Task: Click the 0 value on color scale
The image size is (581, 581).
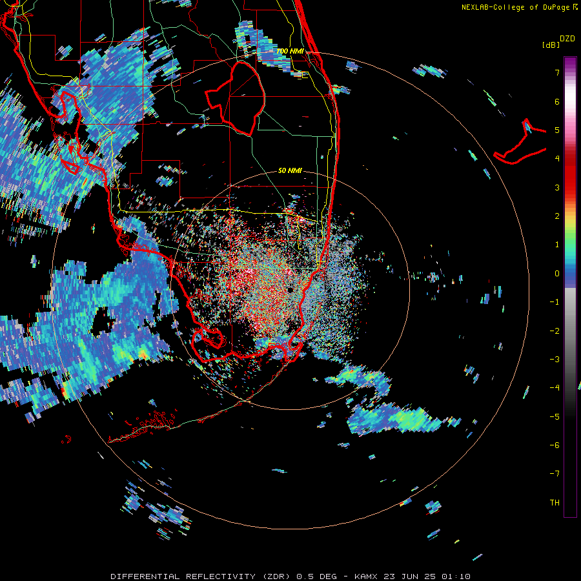Action: coord(557,273)
